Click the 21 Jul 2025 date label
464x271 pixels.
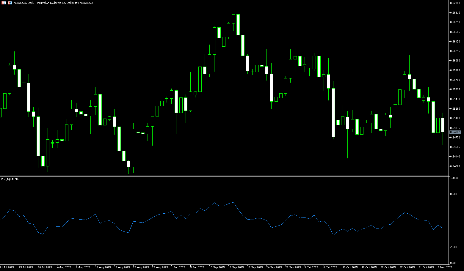click(x=7, y=267)
